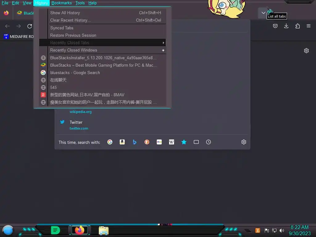Open the File menu
Viewport: 316px width, 237px height.
pos(5,3)
